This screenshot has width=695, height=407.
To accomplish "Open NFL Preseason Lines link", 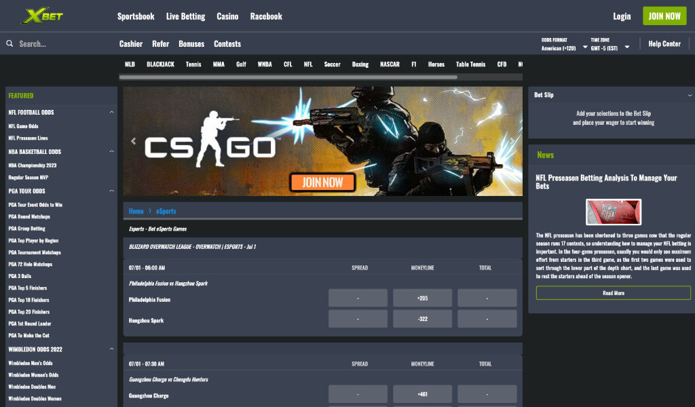I will coord(28,138).
